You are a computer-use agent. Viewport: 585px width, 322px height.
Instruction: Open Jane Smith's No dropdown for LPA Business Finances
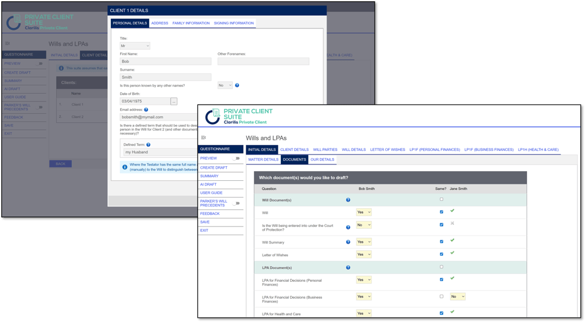point(458,296)
